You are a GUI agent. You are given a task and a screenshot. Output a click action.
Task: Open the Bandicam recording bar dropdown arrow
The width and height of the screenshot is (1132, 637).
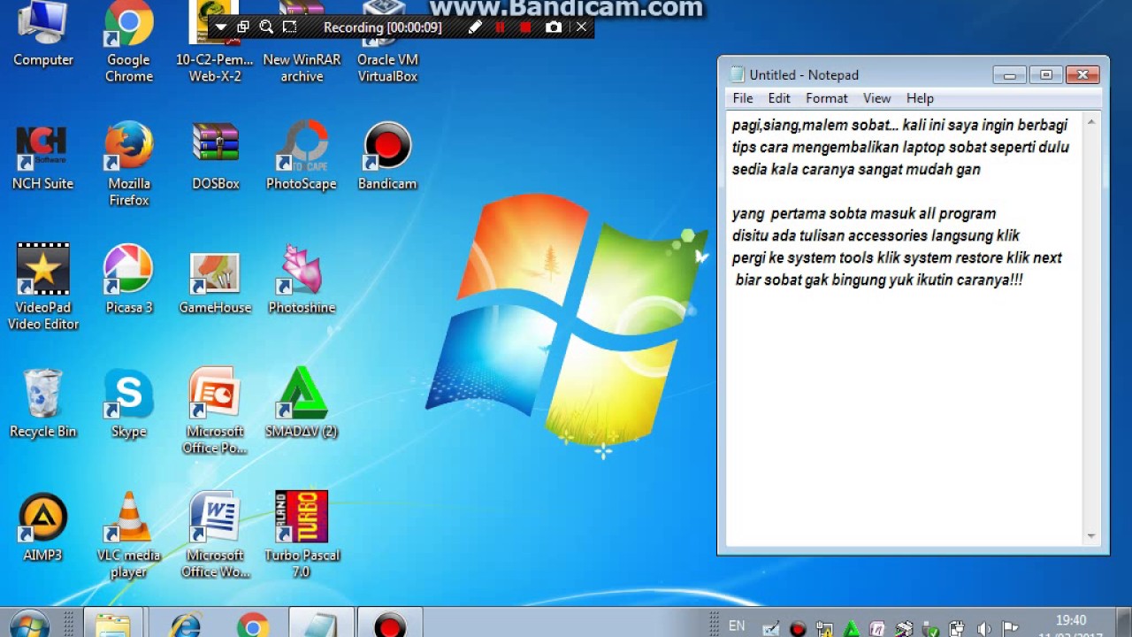pyautogui.click(x=221, y=27)
